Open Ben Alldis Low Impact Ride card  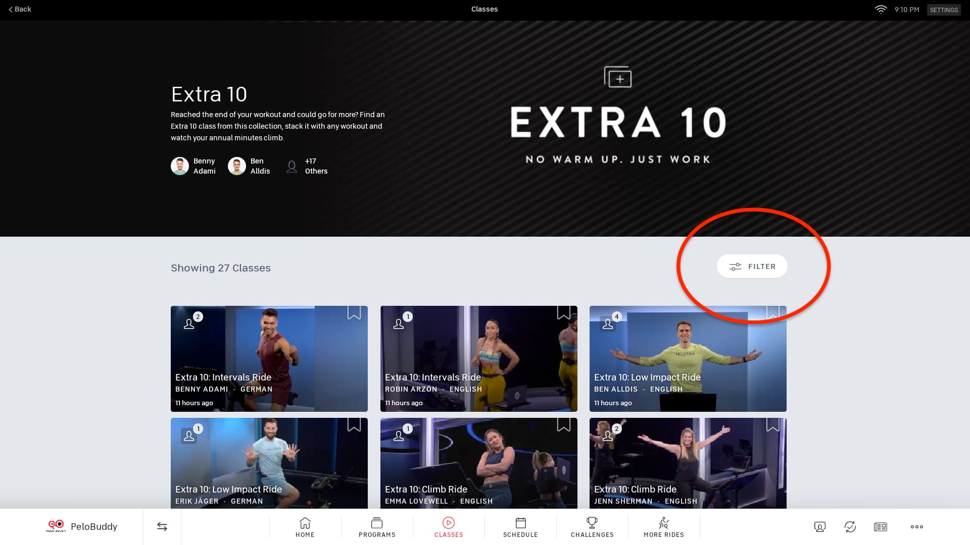click(x=688, y=359)
